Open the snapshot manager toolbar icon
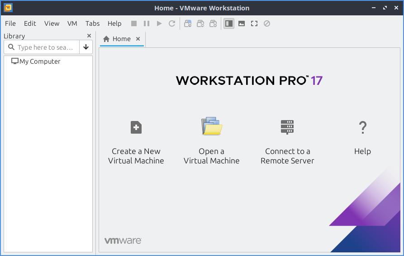The width and height of the screenshot is (404, 256). coord(213,23)
